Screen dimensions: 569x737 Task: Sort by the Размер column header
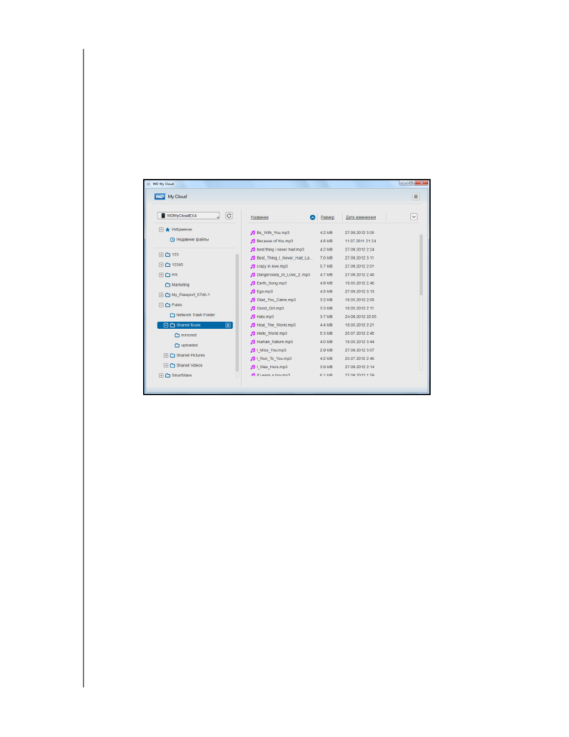[327, 217]
